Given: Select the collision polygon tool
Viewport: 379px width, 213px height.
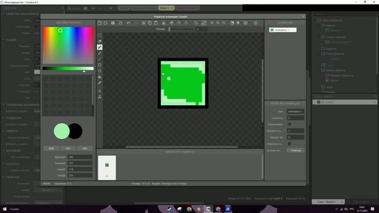Looking at the screenshot, I should (x=99, y=97).
